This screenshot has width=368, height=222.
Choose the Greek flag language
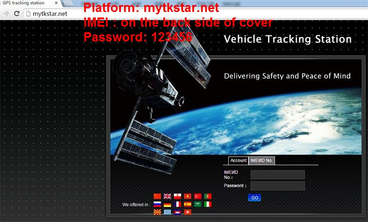pyautogui.click(x=167, y=212)
